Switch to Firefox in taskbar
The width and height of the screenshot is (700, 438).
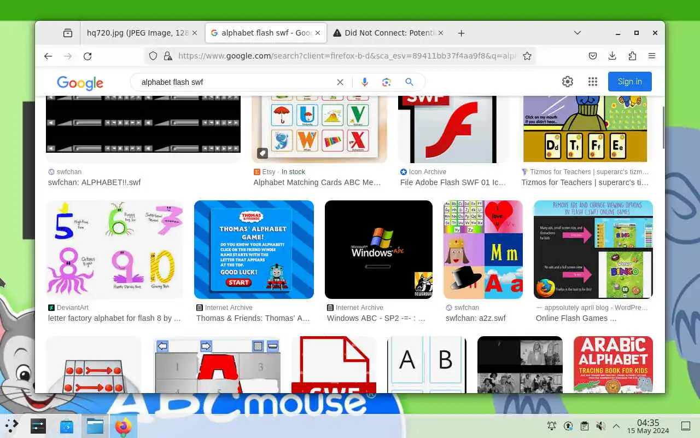click(124, 425)
